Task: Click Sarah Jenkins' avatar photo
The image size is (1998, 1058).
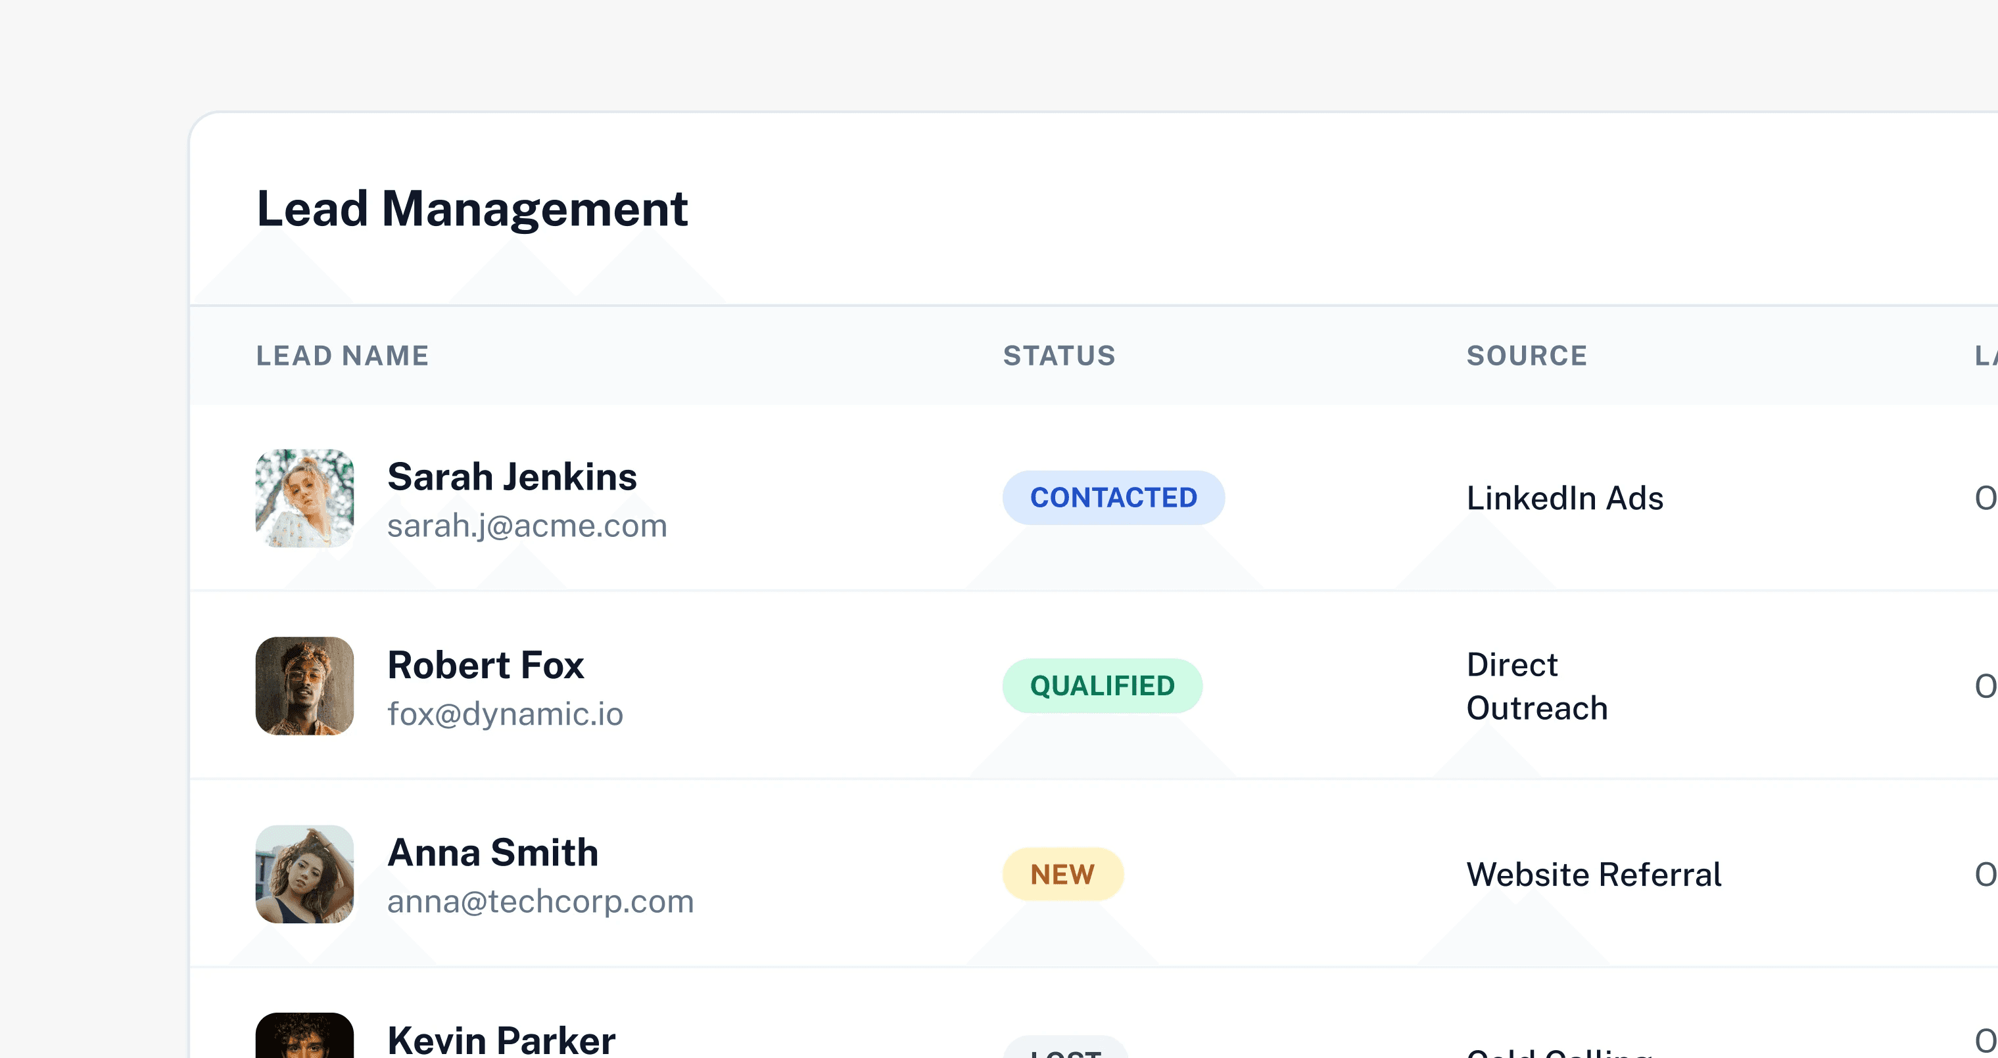Action: coord(304,497)
